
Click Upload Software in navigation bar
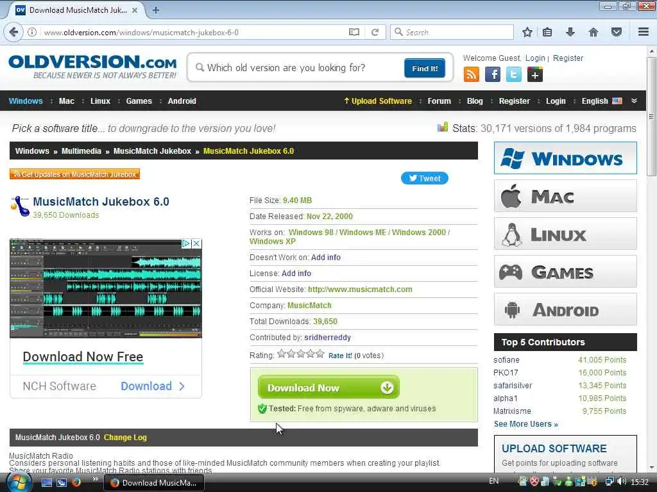coord(378,101)
